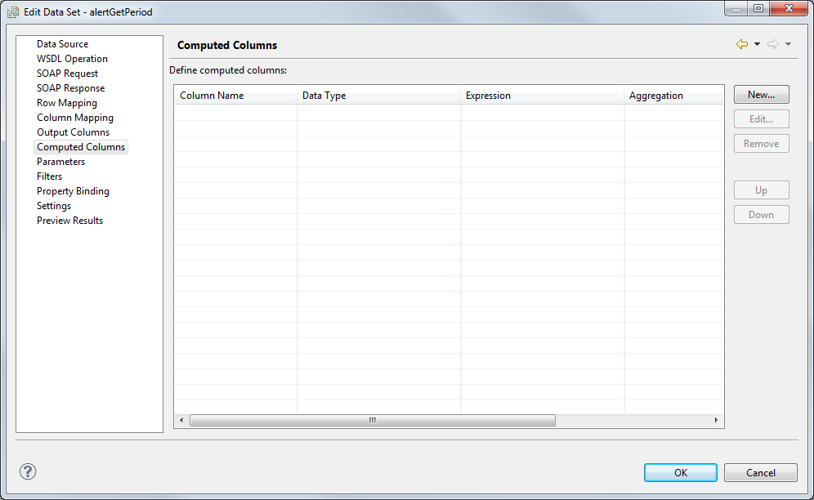
Task: Click the Data Type table header
Action: coord(378,96)
